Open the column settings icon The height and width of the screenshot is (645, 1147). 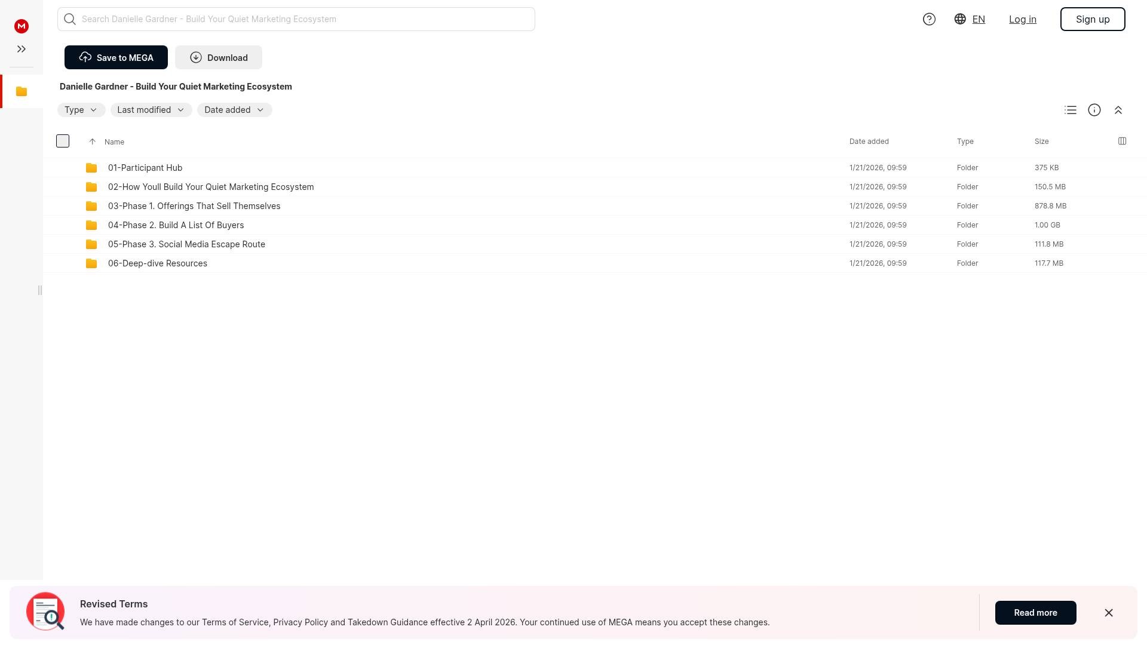(x=1122, y=141)
